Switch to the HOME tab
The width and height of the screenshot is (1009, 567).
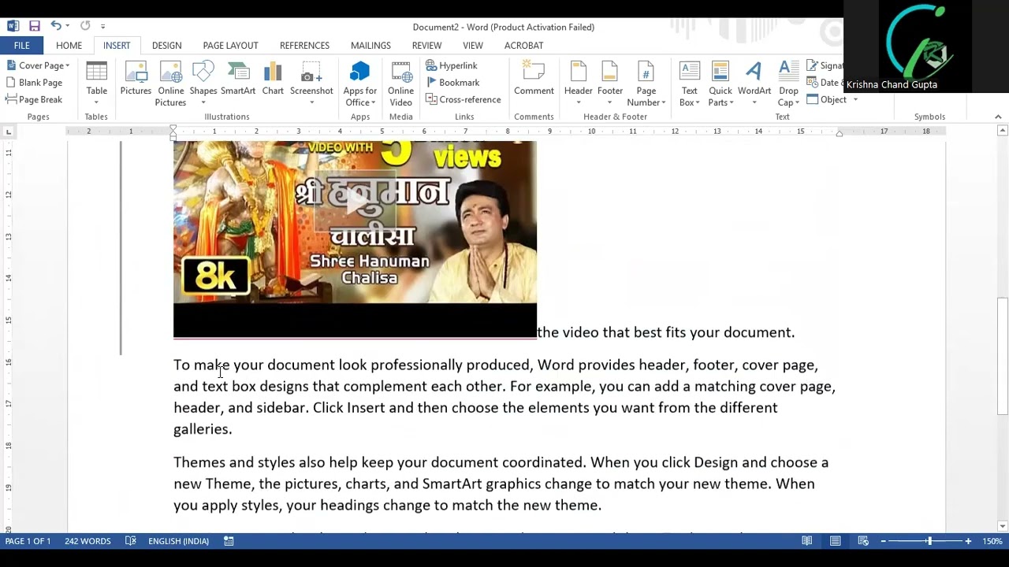pyautogui.click(x=69, y=46)
